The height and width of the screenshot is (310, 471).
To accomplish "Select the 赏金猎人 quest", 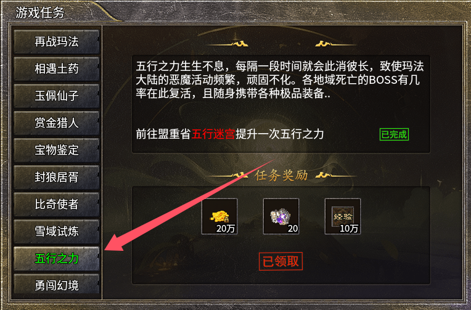I will [57, 123].
